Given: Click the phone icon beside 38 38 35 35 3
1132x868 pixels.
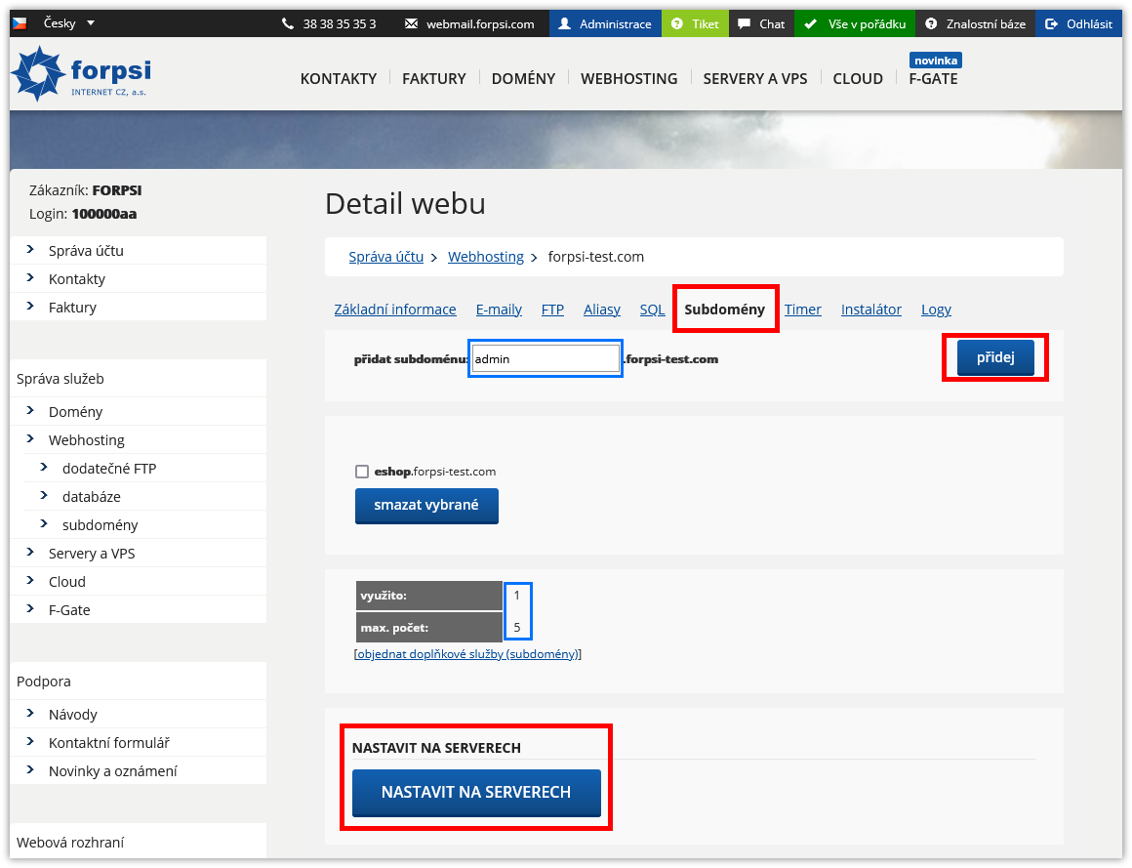Looking at the screenshot, I should 287,23.
